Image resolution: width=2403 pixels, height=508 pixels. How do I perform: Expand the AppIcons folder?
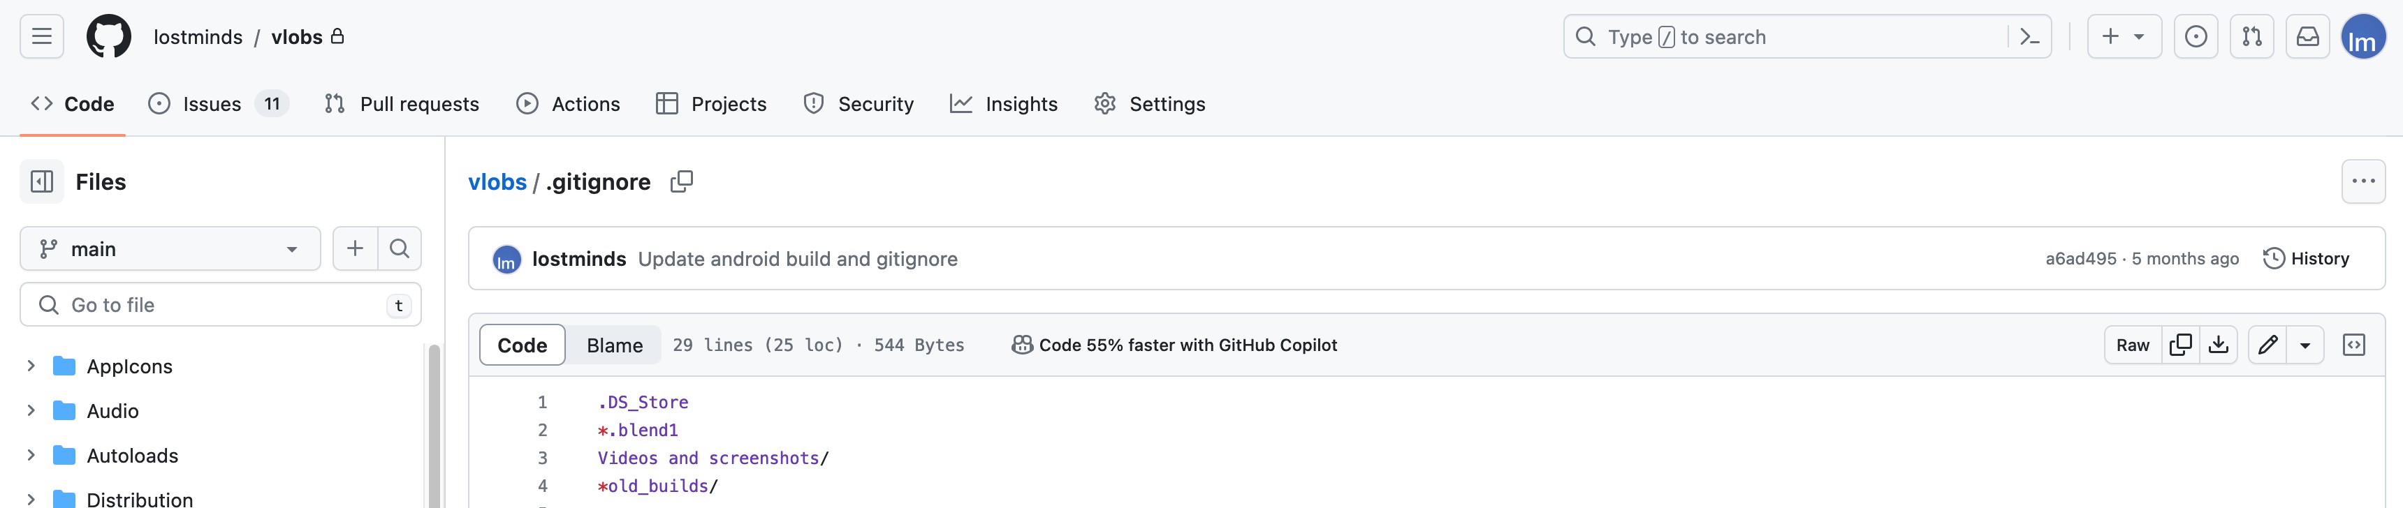pos(31,366)
